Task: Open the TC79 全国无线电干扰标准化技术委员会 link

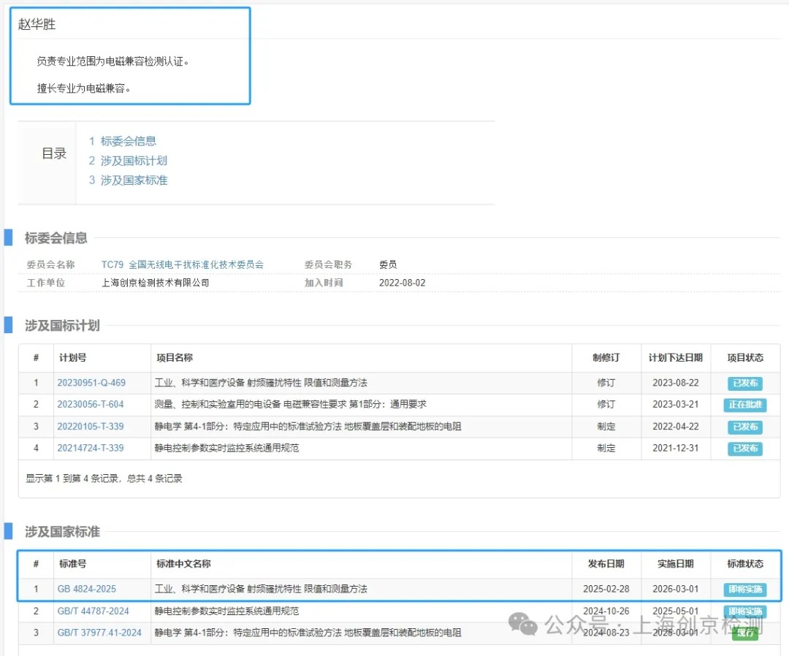Action: [x=182, y=264]
